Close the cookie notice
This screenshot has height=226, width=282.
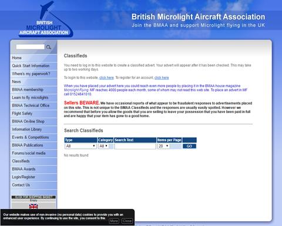coord(127,221)
